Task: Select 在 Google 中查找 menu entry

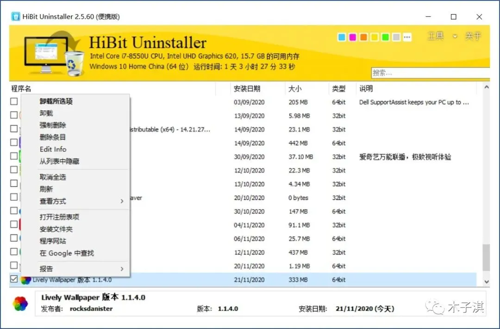Action: (x=67, y=254)
